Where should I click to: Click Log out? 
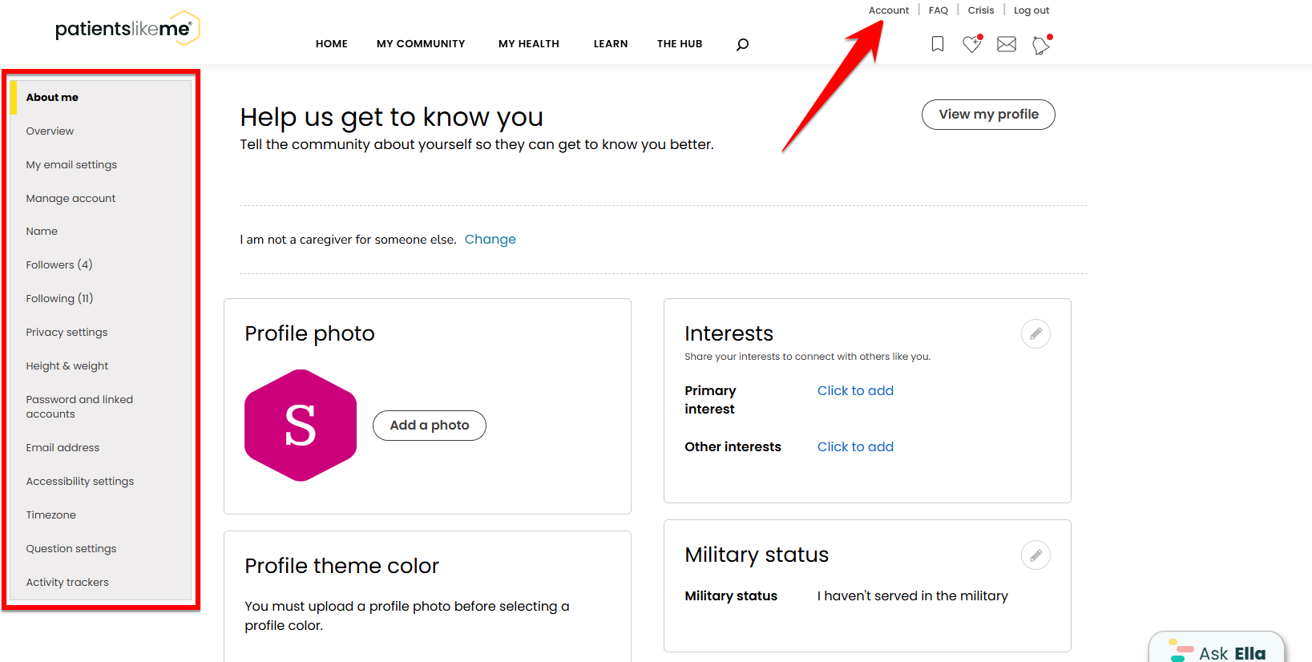coord(1031,10)
